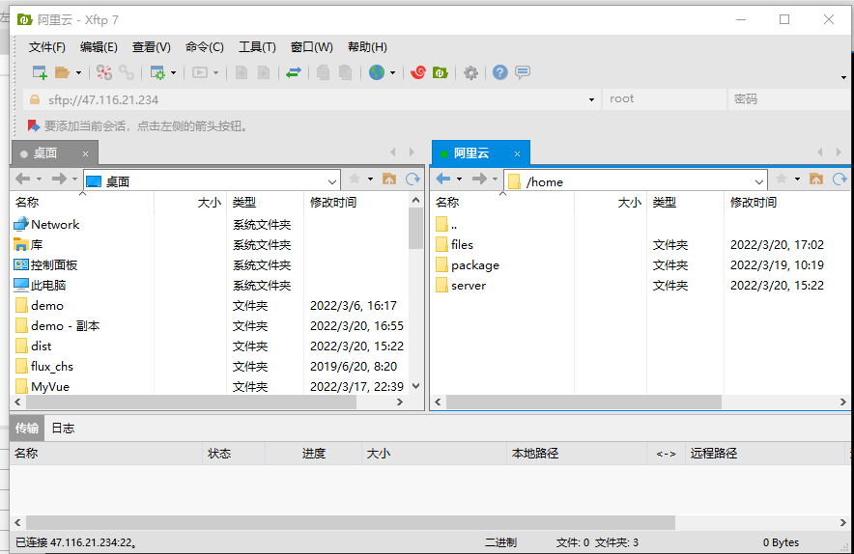This screenshot has height=554, width=854.
Task: Select the dist folder in local list
Action: coord(42,346)
